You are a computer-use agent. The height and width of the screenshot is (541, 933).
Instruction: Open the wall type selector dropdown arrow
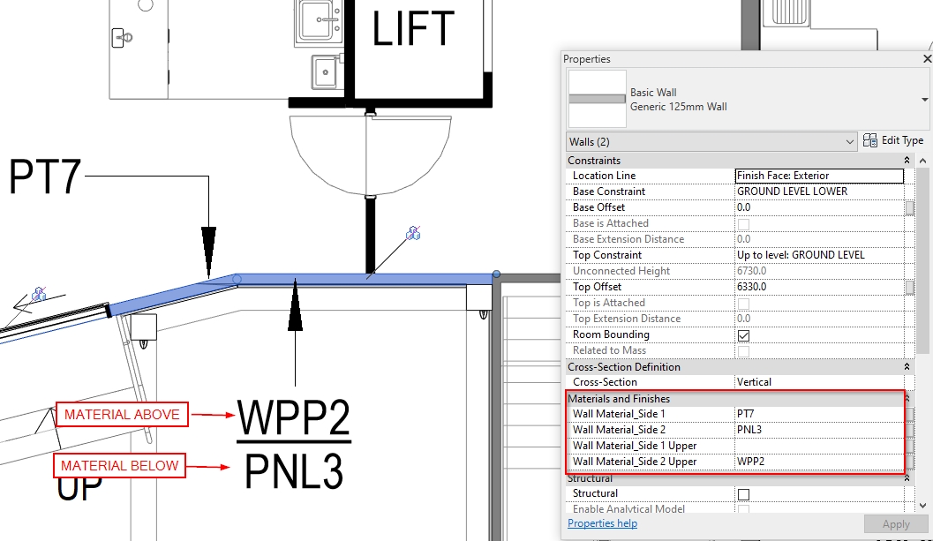click(924, 100)
